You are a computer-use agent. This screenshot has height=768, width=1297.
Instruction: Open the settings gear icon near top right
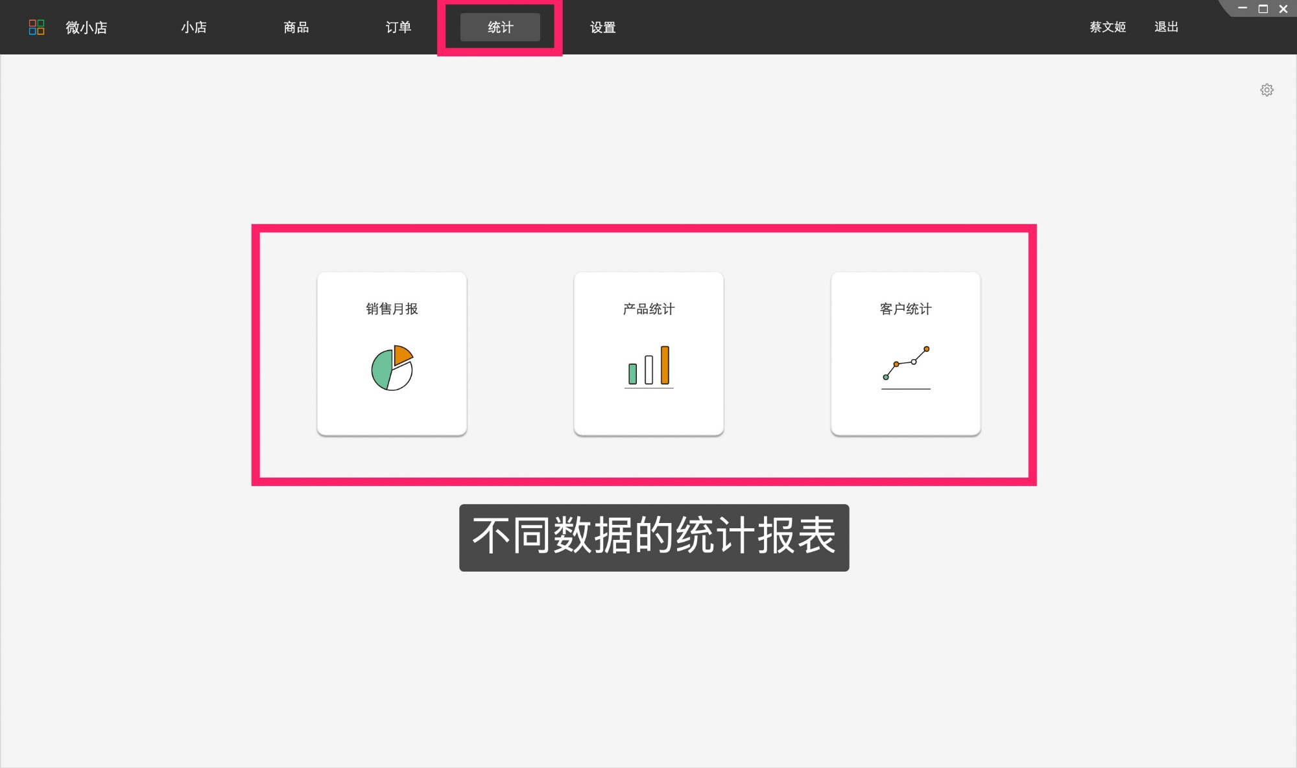click(1267, 89)
